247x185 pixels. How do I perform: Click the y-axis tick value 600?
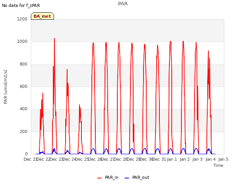[24, 86]
